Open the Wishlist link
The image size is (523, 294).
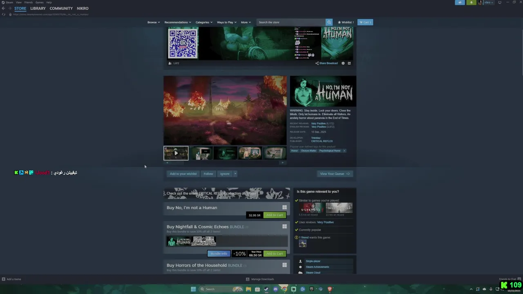click(x=346, y=22)
